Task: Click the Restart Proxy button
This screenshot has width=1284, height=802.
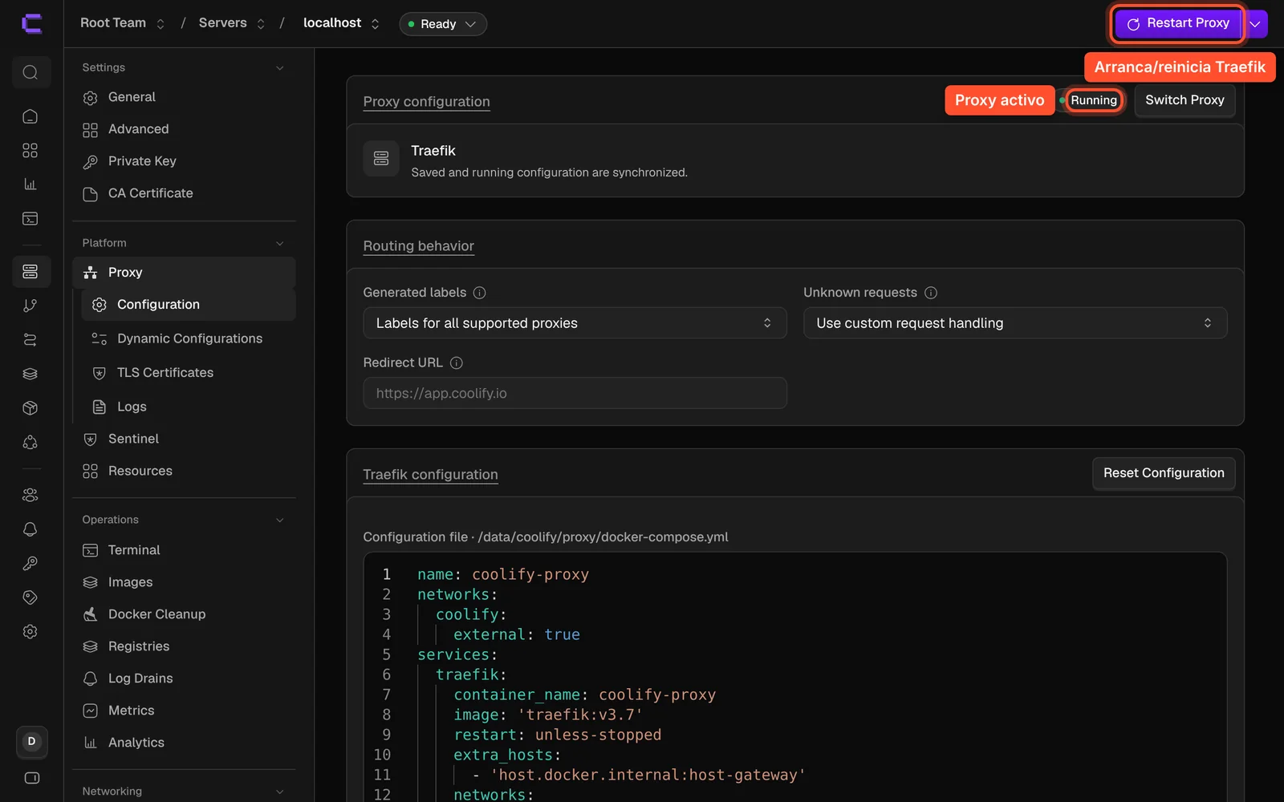Action: pyautogui.click(x=1178, y=24)
